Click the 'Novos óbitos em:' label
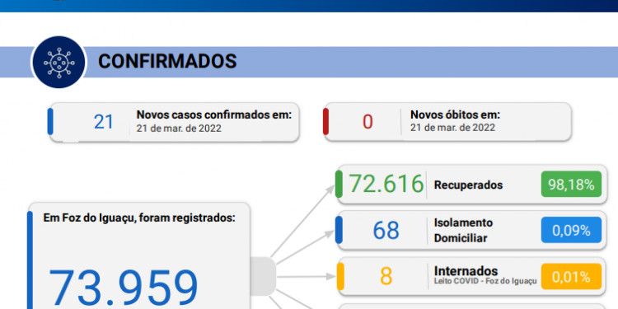This screenshot has height=309, width=618. 455,115
